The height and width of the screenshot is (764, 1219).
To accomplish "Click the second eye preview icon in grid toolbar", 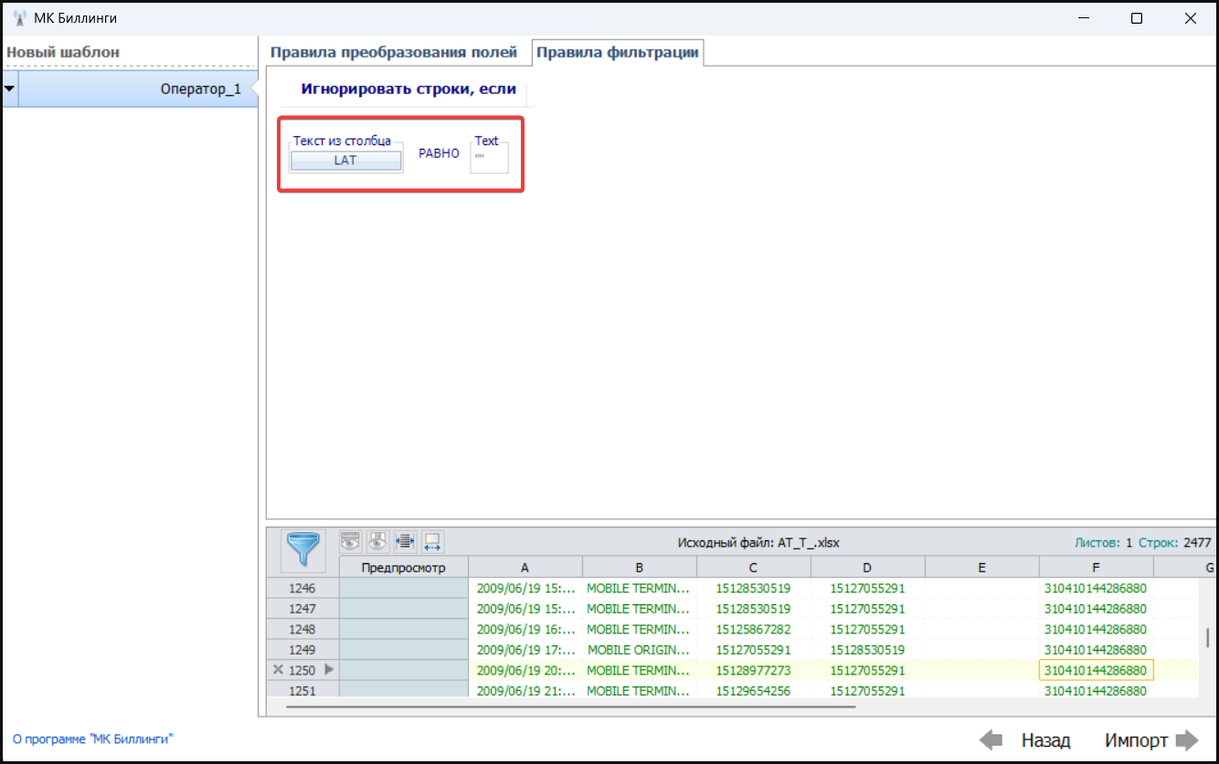I will click(377, 541).
